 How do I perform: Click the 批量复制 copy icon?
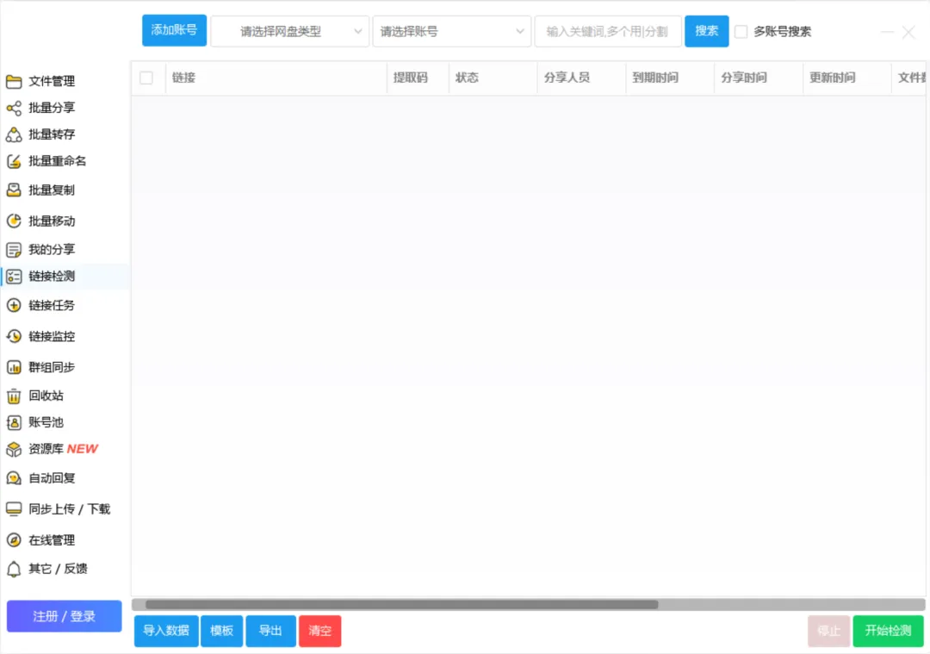click(x=14, y=190)
